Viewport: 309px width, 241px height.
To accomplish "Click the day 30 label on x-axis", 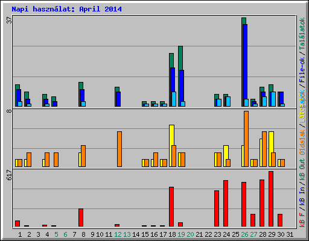I will 281,234.
